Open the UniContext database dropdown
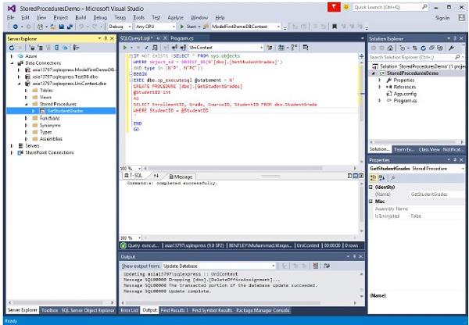The width and height of the screenshot is (469, 325). pos(226,48)
